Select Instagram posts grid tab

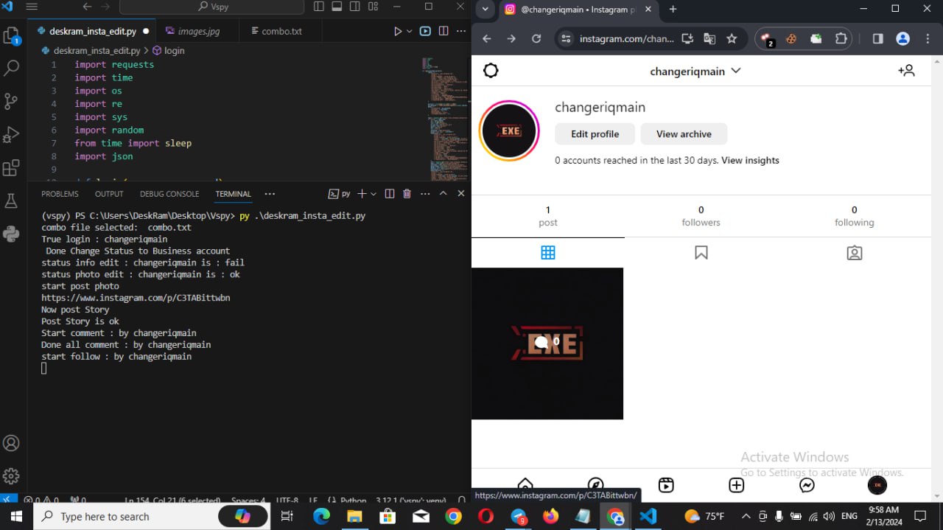click(x=548, y=253)
